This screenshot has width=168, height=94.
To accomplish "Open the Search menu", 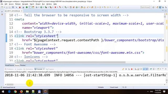I will point(32,4).
